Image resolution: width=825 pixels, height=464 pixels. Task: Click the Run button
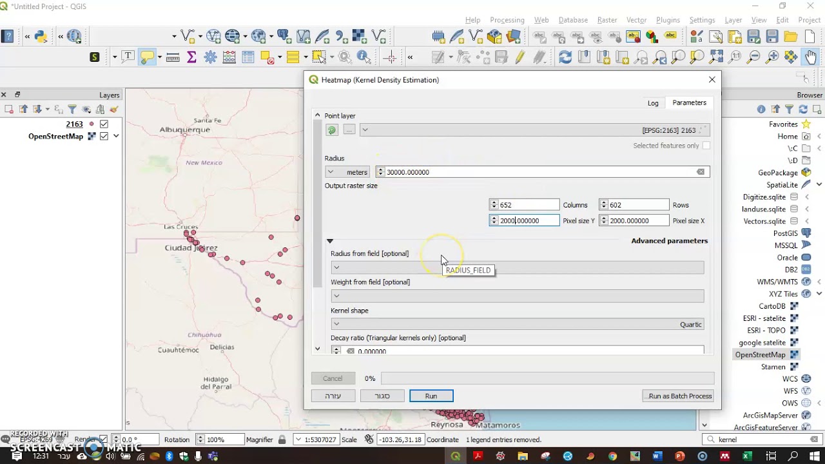[431, 396]
